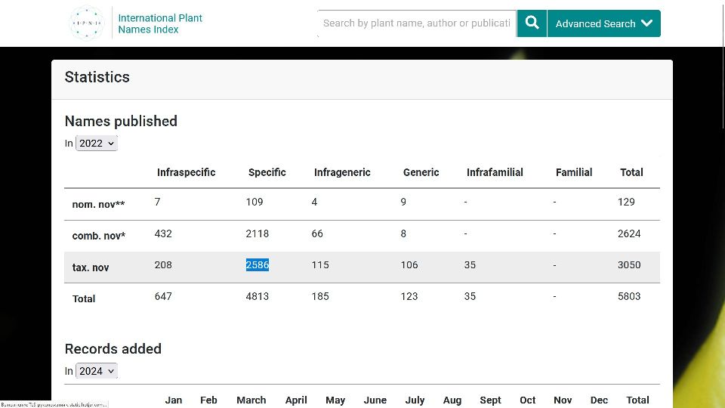Click the 2118 comb. nov Specific value
The height and width of the screenshot is (408, 725).
coord(257,233)
